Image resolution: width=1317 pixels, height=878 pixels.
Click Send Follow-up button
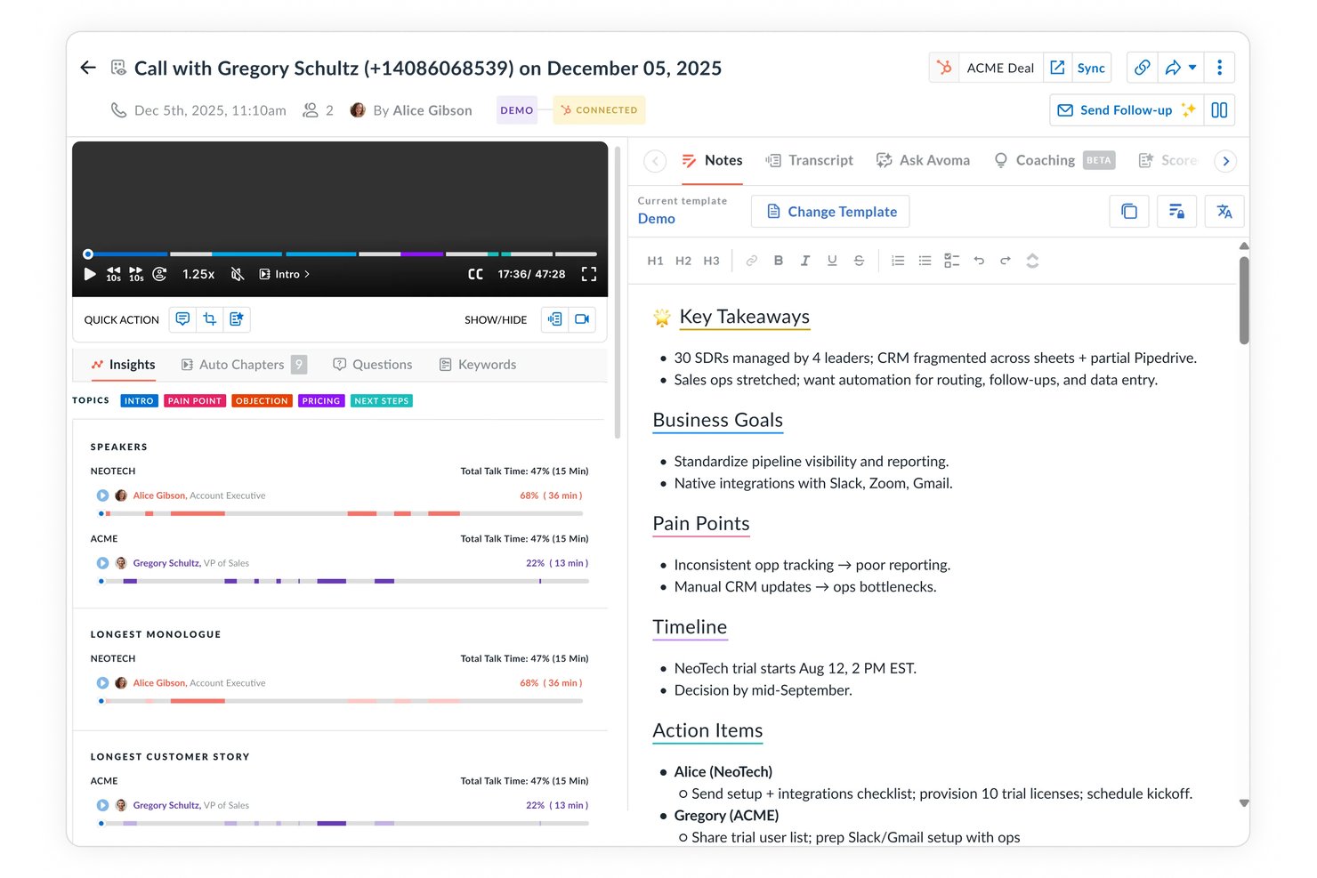coord(1127,110)
